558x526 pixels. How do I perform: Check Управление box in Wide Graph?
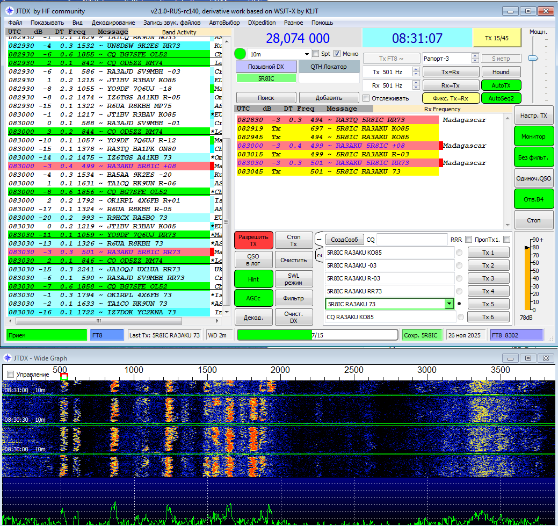click(11, 374)
